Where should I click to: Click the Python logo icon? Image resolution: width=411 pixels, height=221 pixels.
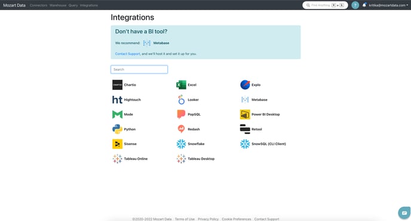[x=117, y=129]
